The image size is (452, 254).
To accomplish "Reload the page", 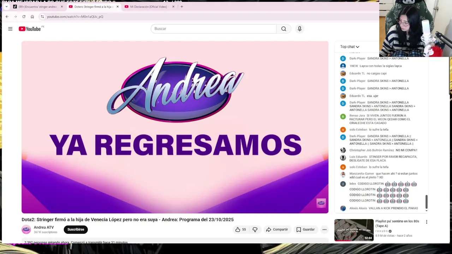I will 24,17.
